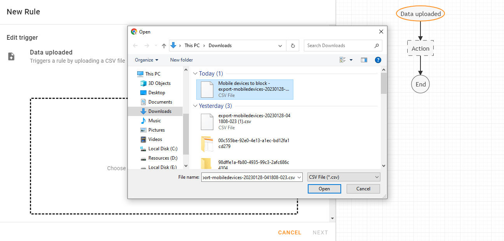The image size is (504, 241).
Task: Open the Organize menu
Action: click(146, 60)
